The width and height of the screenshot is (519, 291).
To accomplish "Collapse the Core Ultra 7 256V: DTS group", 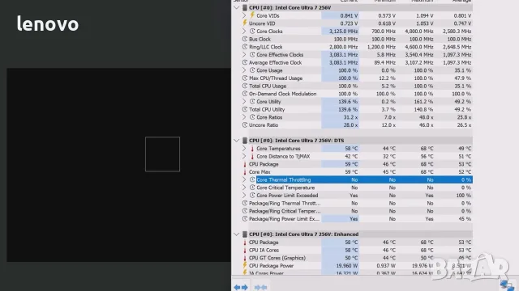I will (x=236, y=141).
